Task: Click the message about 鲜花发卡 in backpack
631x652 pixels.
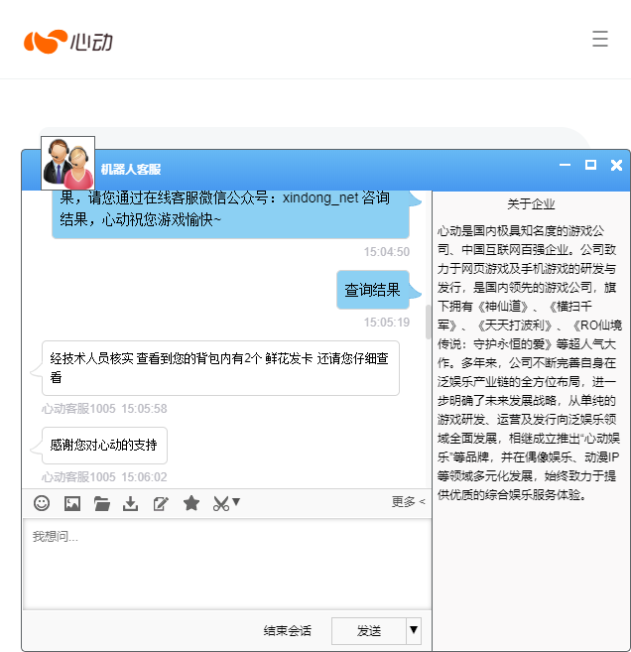Action: pos(220,368)
